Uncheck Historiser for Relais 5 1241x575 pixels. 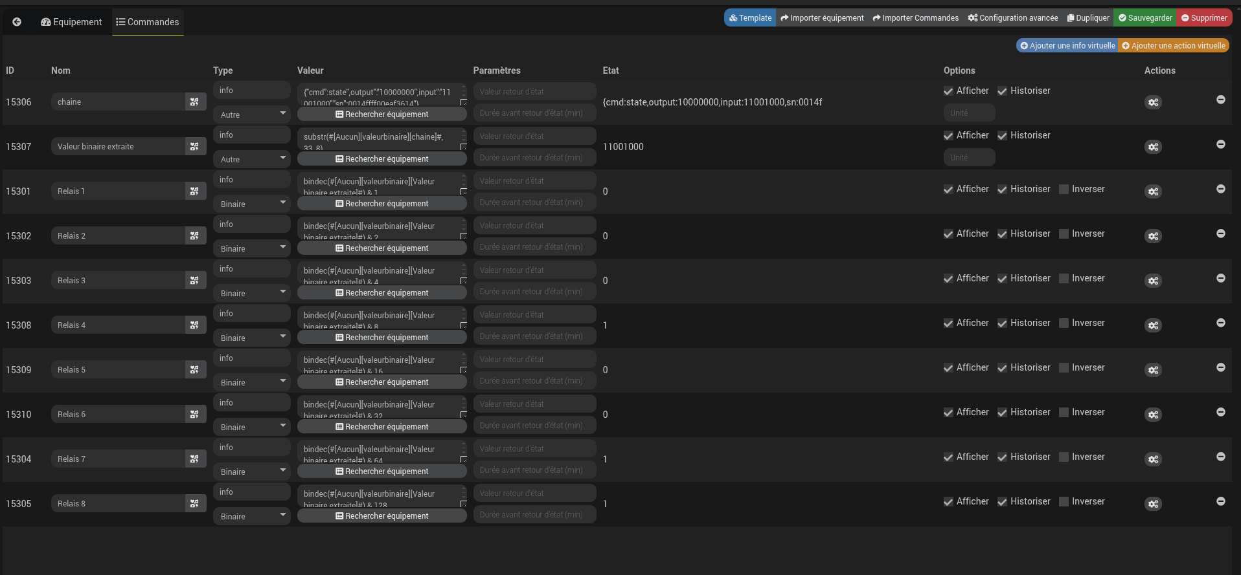click(1002, 368)
